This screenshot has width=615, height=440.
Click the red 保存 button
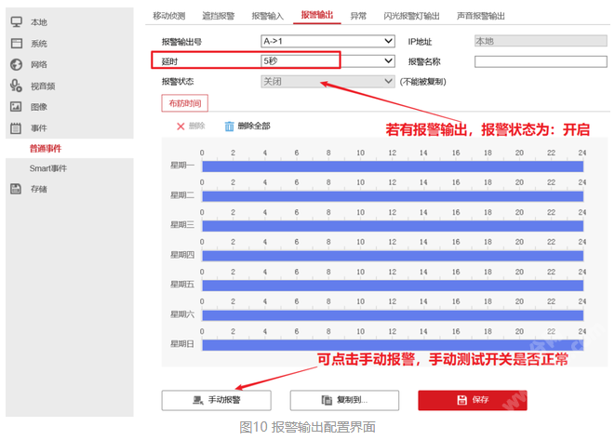(472, 400)
